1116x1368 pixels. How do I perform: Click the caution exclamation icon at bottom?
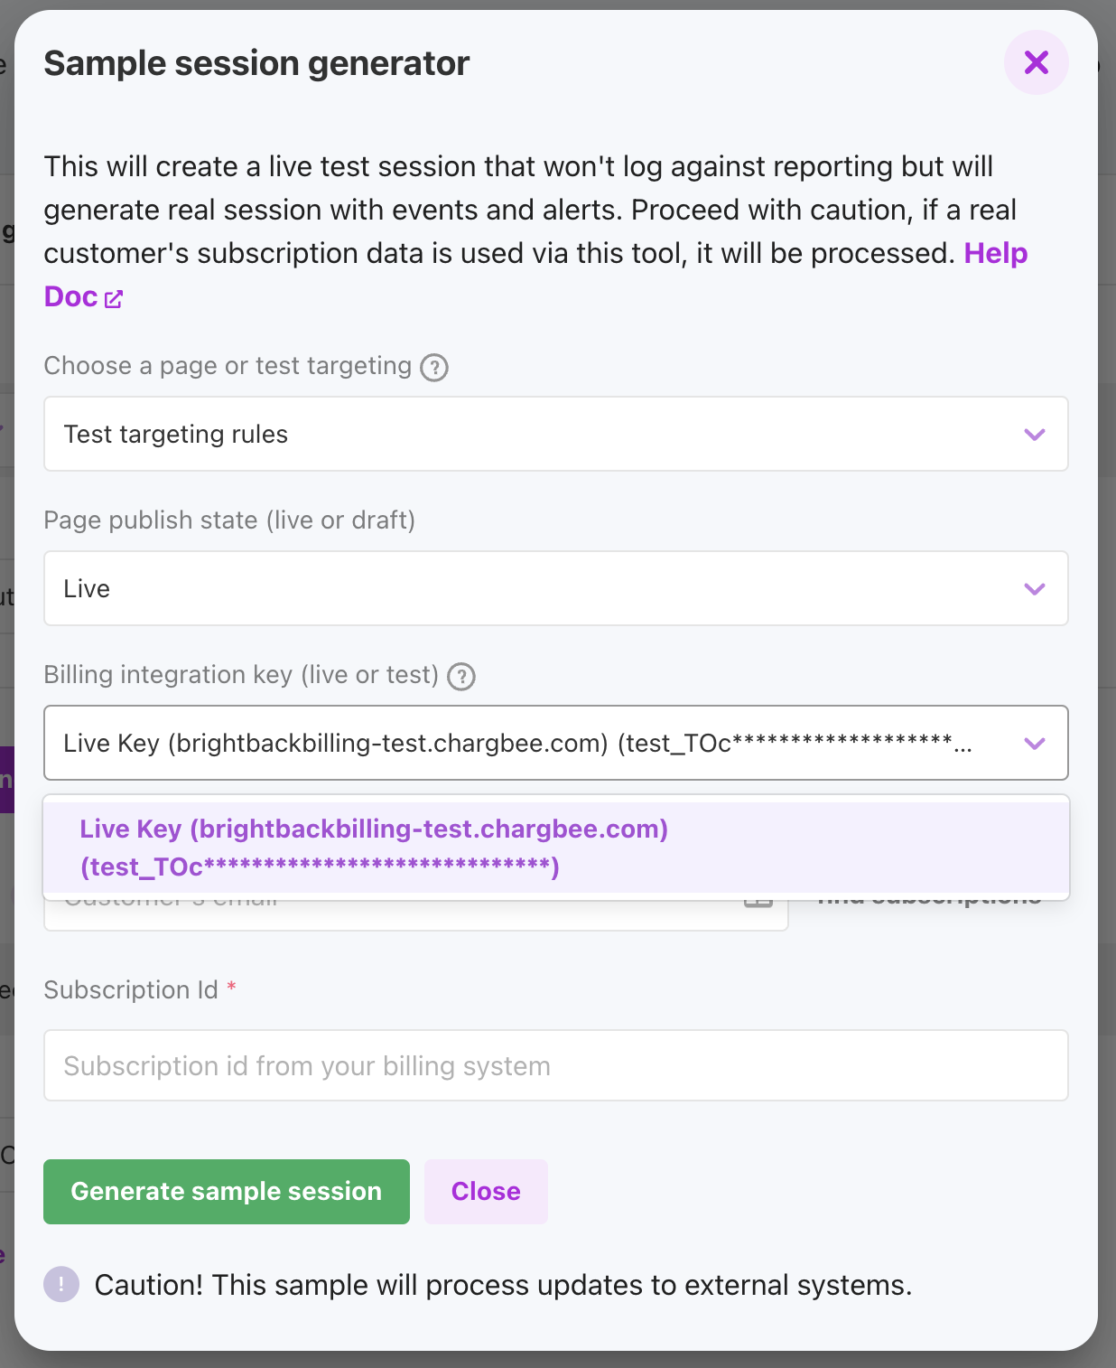[x=61, y=1284]
